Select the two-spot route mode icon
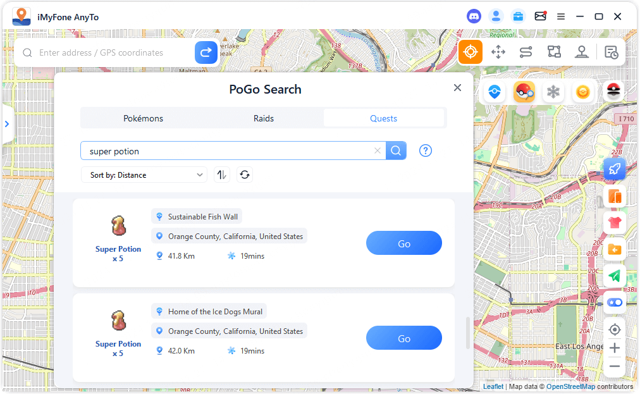 (526, 52)
